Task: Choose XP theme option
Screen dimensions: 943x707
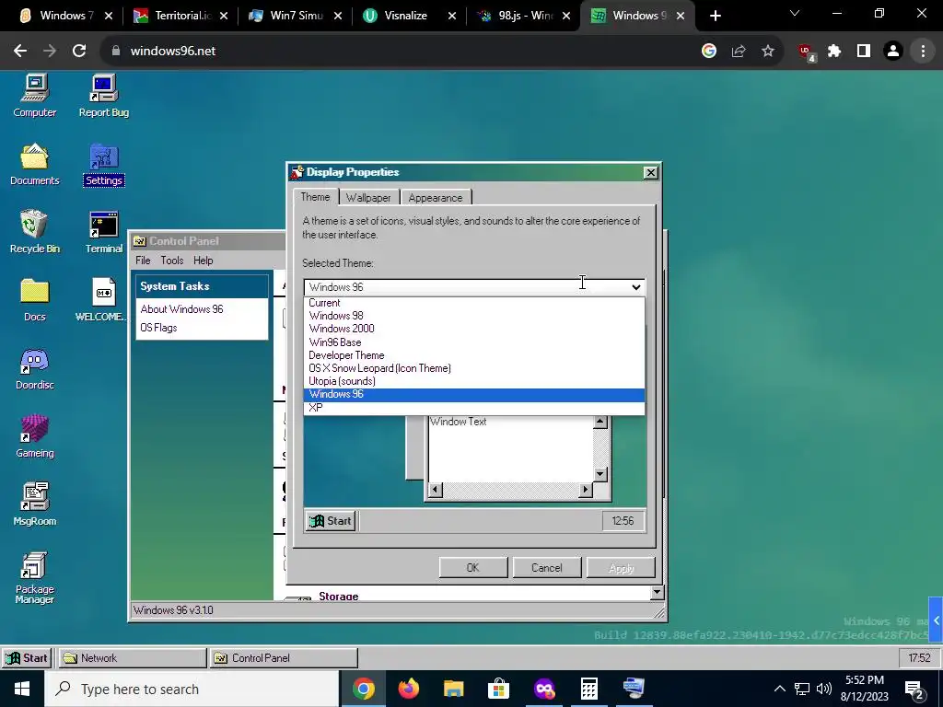Action: tap(474, 408)
